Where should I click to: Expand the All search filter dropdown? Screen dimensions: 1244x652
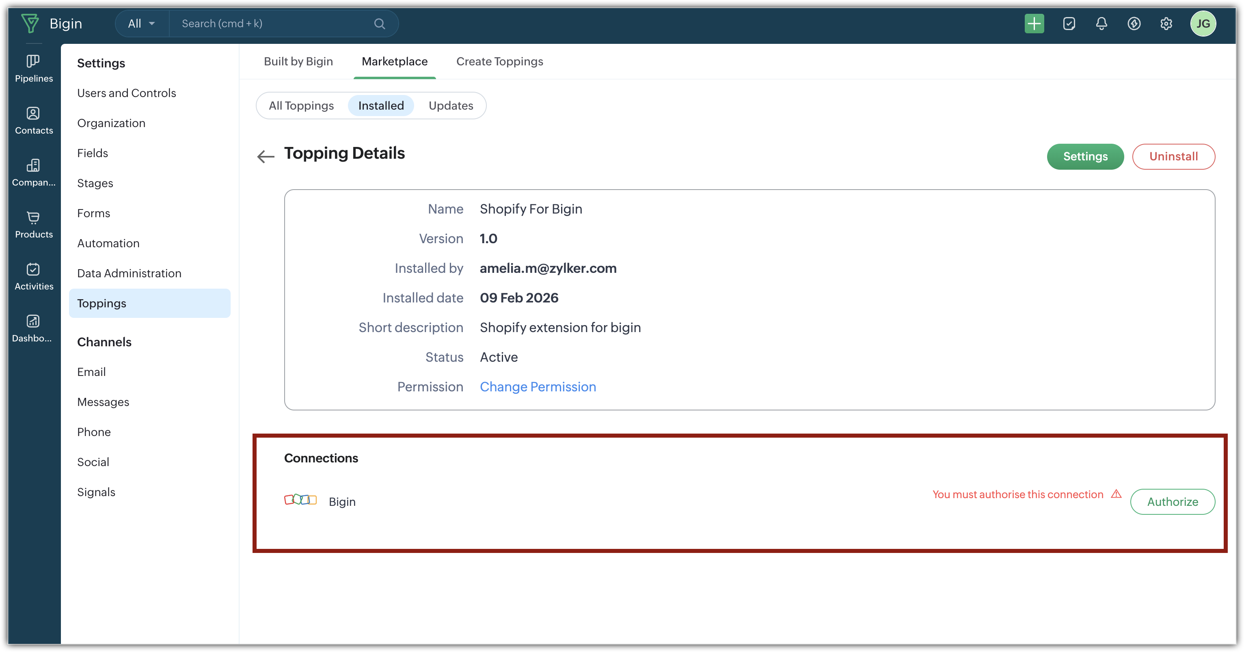pyautogui.click(x=142, y=24)
